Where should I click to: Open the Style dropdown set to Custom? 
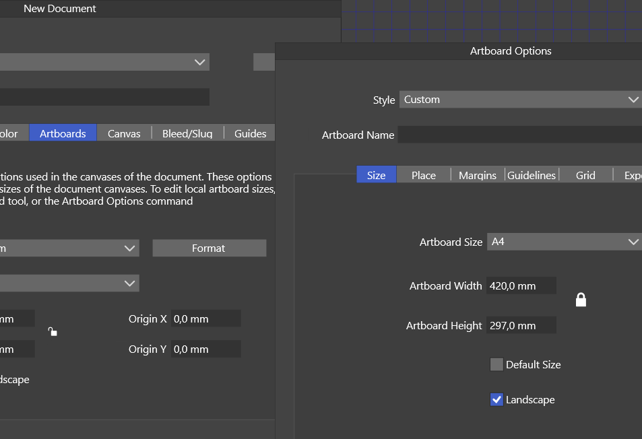coord(520,100)
